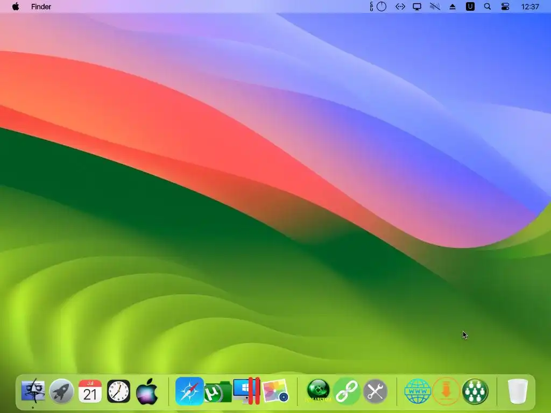The image size is (551, 413).
Task: Launch Safari from the dock
Action: 189,391
